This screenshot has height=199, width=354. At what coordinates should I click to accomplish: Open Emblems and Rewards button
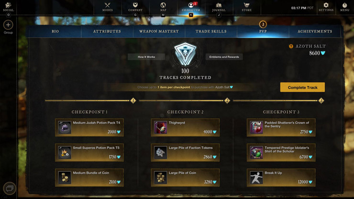(224, 57)
